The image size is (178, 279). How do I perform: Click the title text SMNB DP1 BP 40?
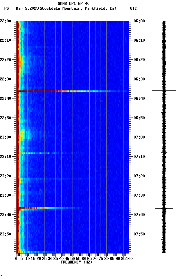(x=74, y=4)
